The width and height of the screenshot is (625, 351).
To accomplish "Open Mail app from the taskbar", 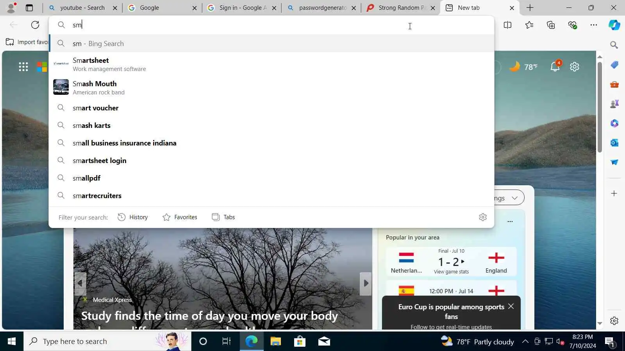I will coord(324,341).
